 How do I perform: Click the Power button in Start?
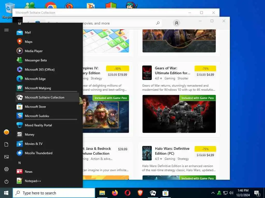pyautogui.click(x=6, y=181)
